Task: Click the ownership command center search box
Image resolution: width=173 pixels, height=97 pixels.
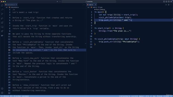Action: (x=89, y=2)
